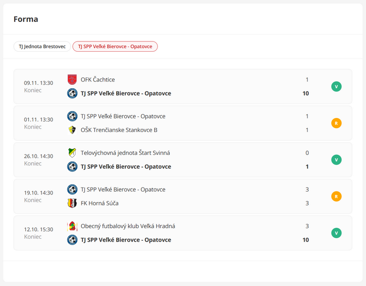Click the orange R badge for 01.11. match
Viewport: 366px width, 286px height.
tap(336, 123)
